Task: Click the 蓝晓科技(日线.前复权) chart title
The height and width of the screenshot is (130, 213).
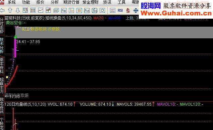Action: tap(25, 18)
